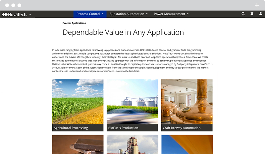
Task: Expand the Substation Automation dropdown arrow
Action: point(147,14)
